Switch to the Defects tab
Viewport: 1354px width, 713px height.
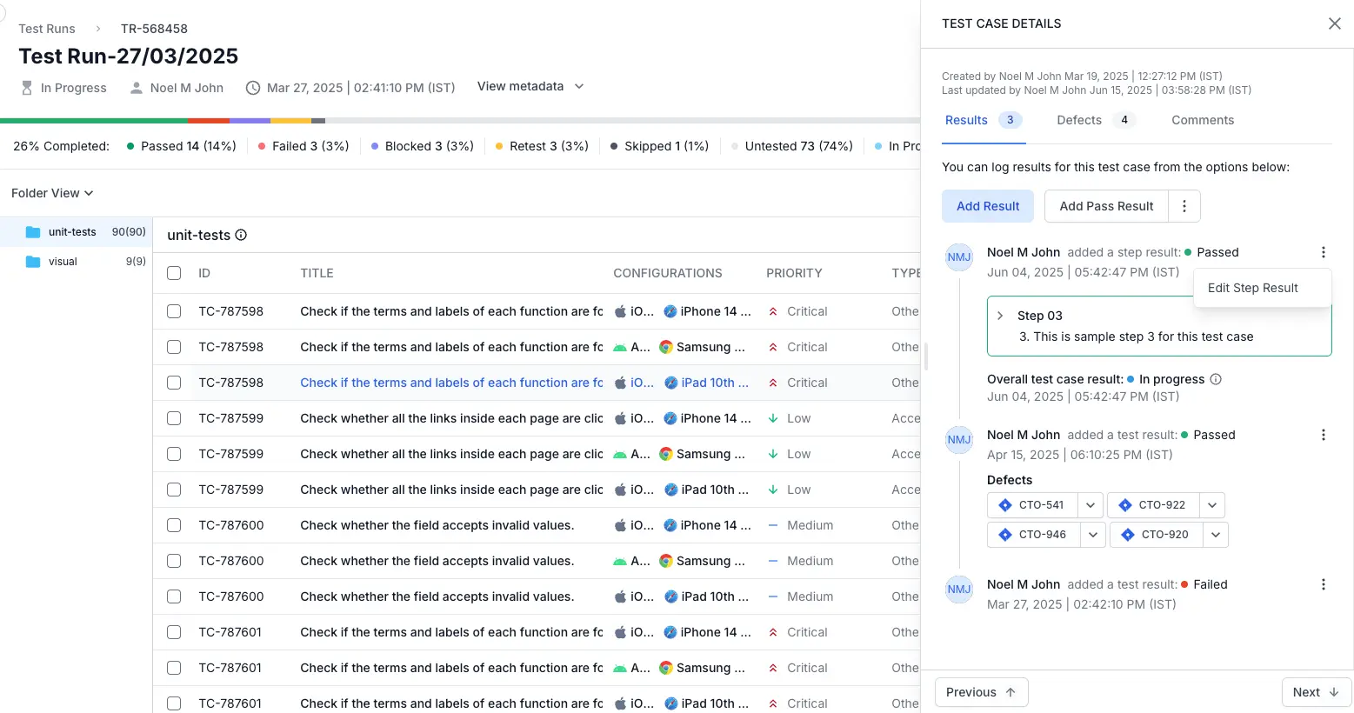point(1079,120)
